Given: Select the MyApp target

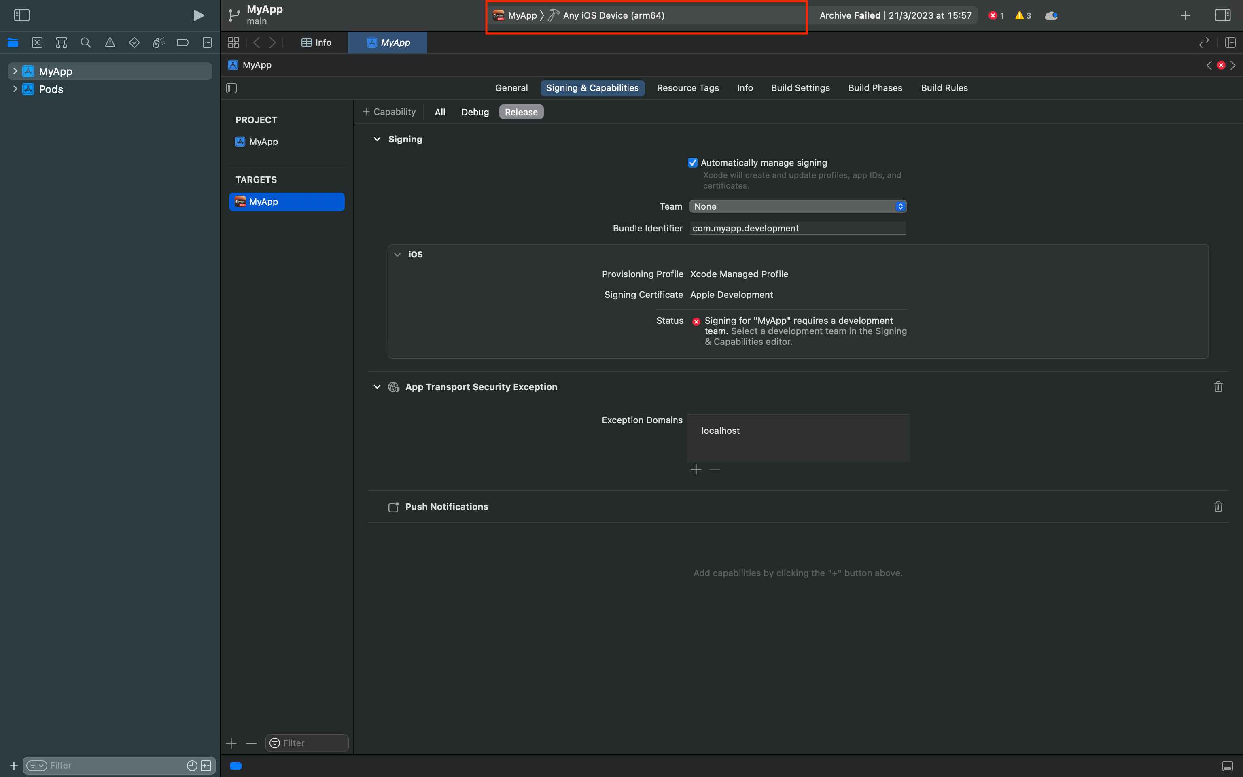Looking at the screenshot, I should coord(286,202).
